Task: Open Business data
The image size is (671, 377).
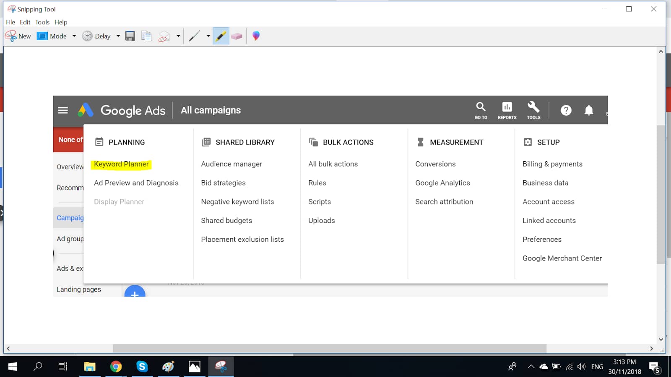Action: tap(546, 183)
